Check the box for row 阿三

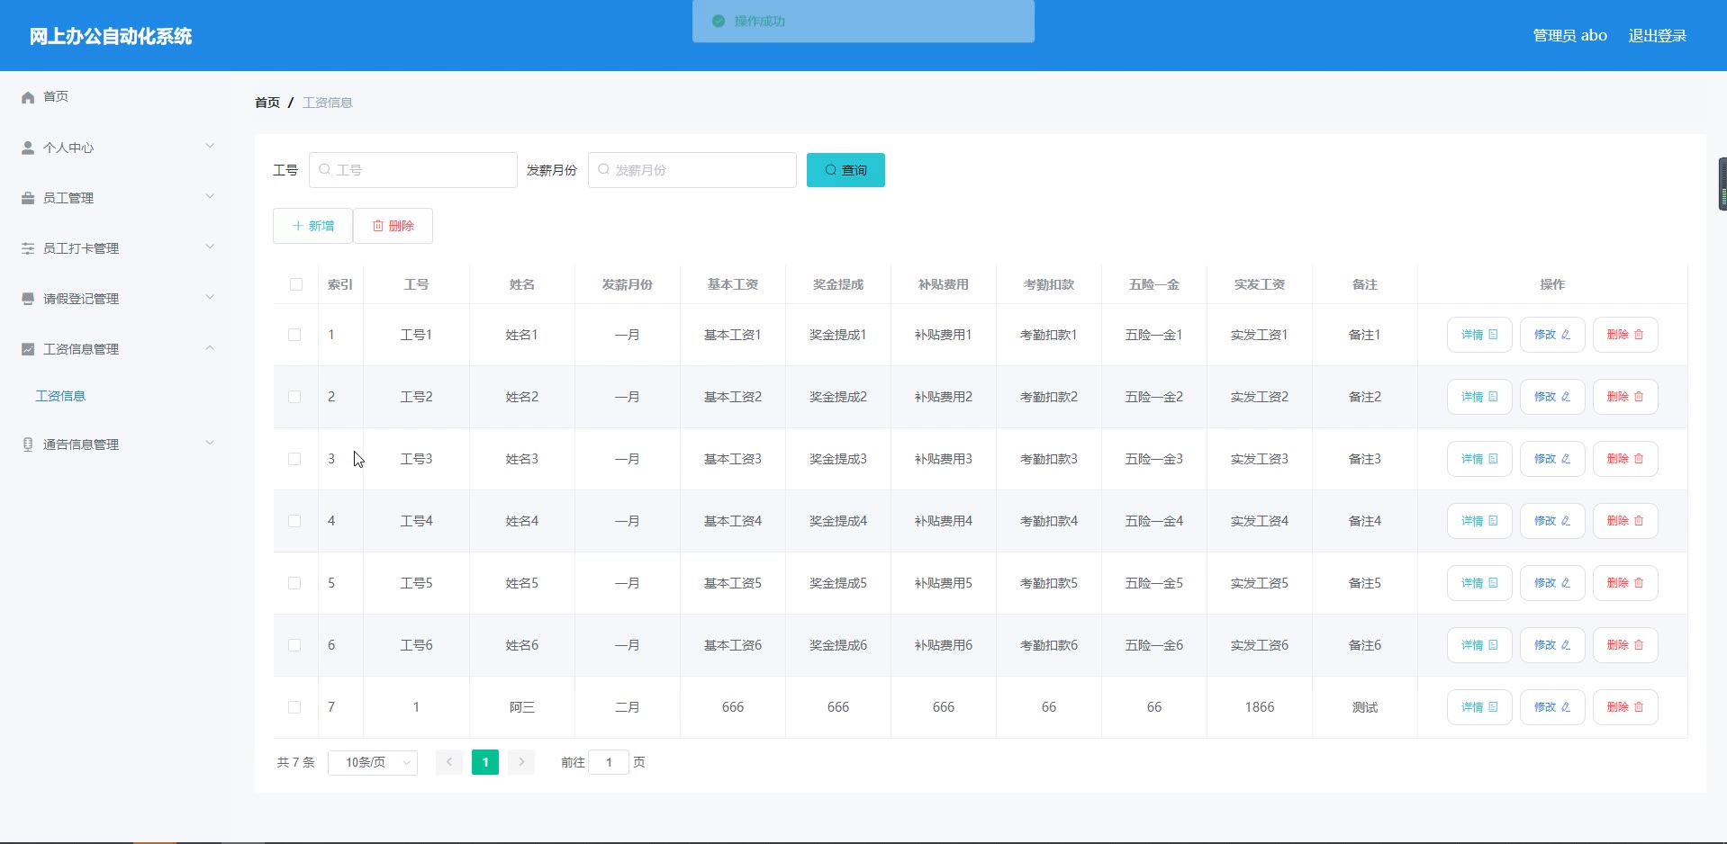click(294, 707)
